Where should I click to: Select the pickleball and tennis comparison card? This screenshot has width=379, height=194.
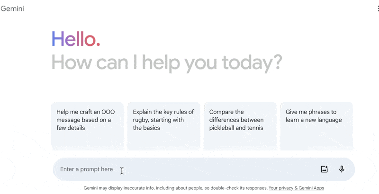240,126
